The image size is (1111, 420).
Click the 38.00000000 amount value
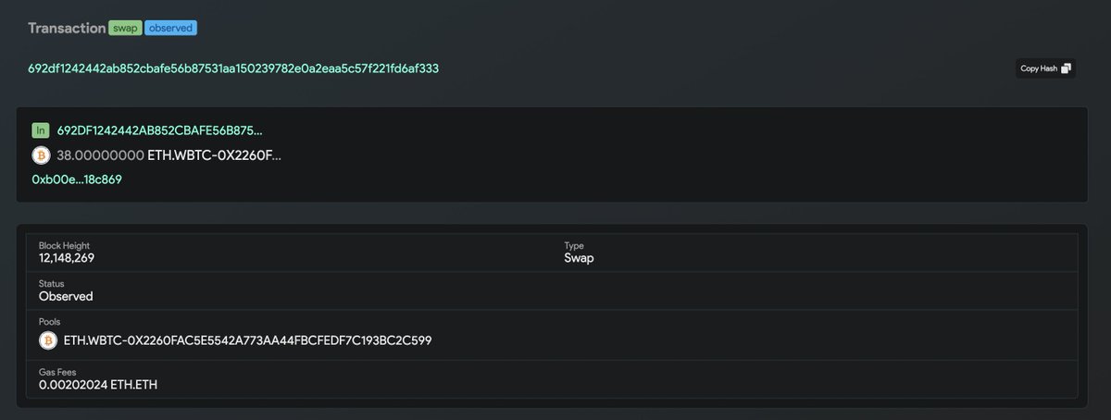coord(100,154)
